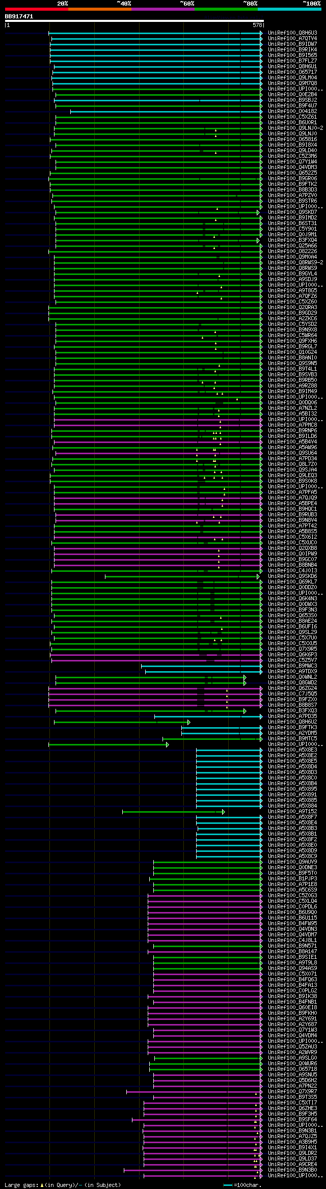The height and width of the screenshot is (1189, 326).
Task: Click hit label UniRef100_C5XTI7
Action: coord(292,1102)
